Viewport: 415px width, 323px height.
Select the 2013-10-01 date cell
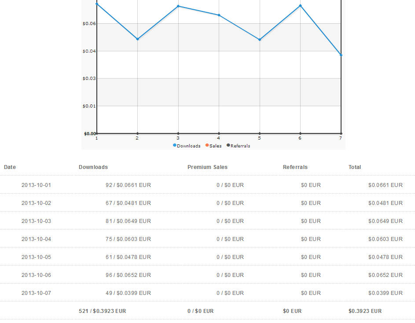[36, 185]
